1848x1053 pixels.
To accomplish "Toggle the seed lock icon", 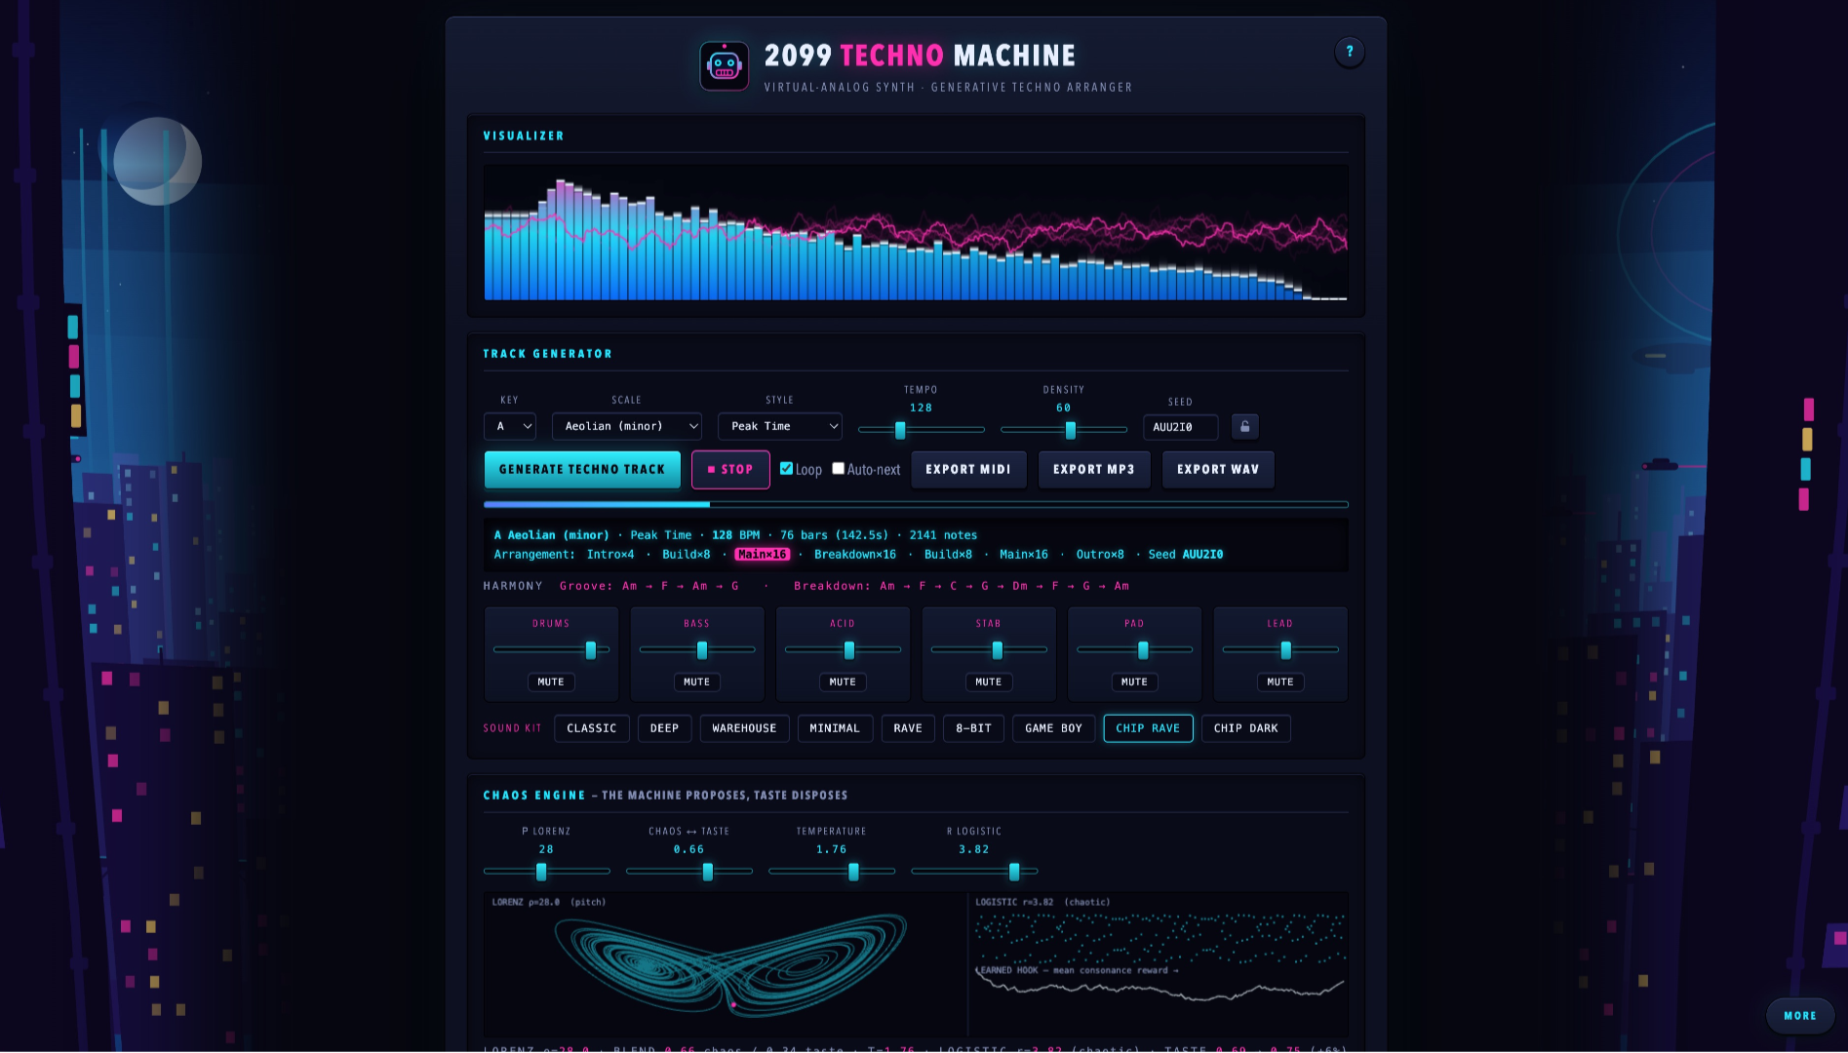I will click(x=1244, y=426).
